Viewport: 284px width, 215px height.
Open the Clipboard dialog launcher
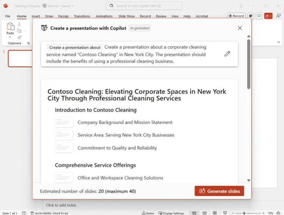pyautogui.click(x=28, y=43)
